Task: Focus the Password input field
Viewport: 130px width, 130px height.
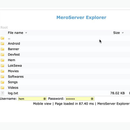Action: [80, 99]
